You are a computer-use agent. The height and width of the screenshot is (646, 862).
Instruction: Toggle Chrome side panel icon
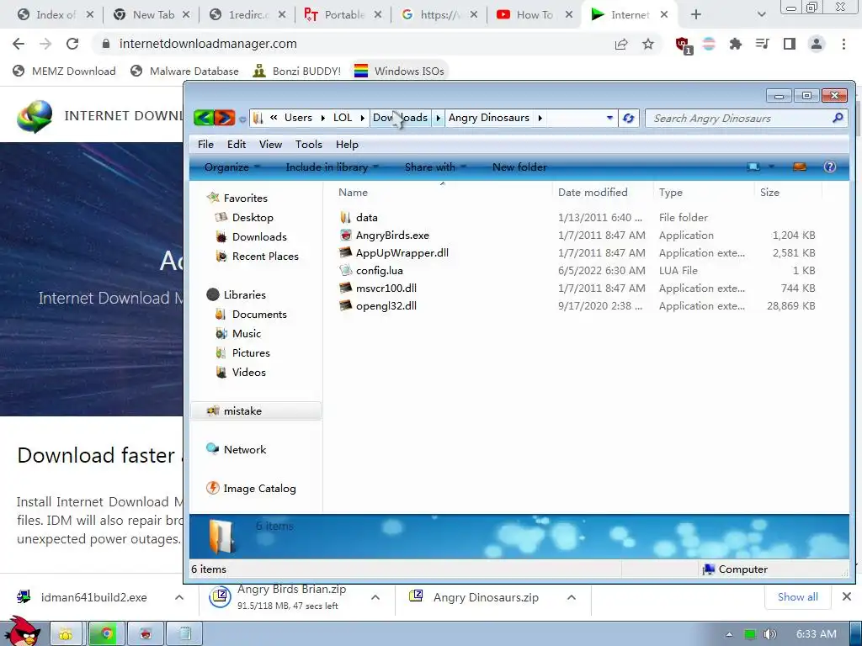tap(790, 44)
